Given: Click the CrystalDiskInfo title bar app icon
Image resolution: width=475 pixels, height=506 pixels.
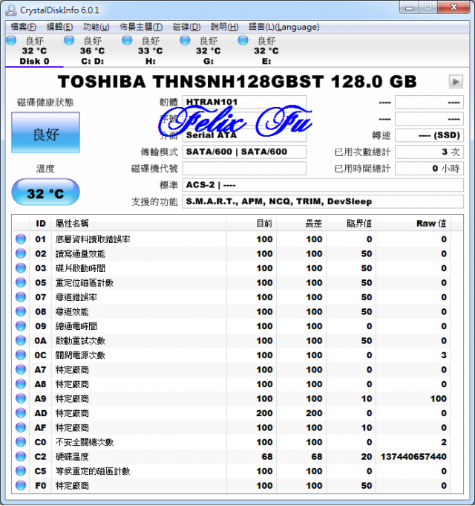Looking at the screenshot, I should pos(10,10).
